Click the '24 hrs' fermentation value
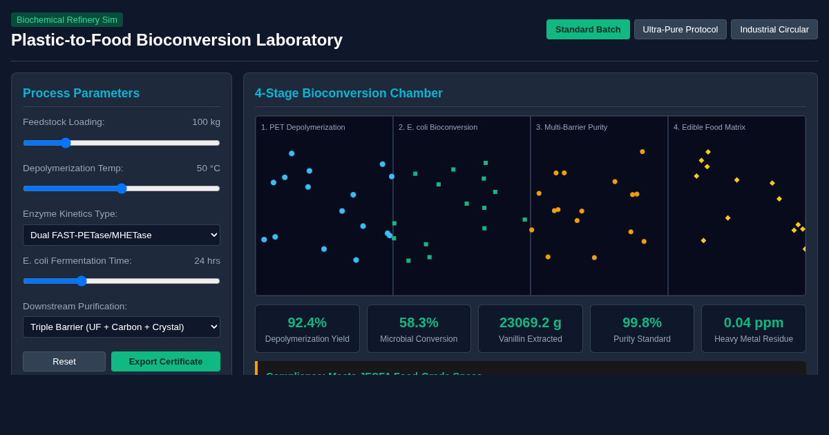829x435 pixels. coord(207,260)
